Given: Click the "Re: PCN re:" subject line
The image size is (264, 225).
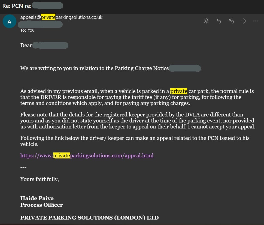Looking at the screenshot, I should pyautogui.click(x=17, y=5).
